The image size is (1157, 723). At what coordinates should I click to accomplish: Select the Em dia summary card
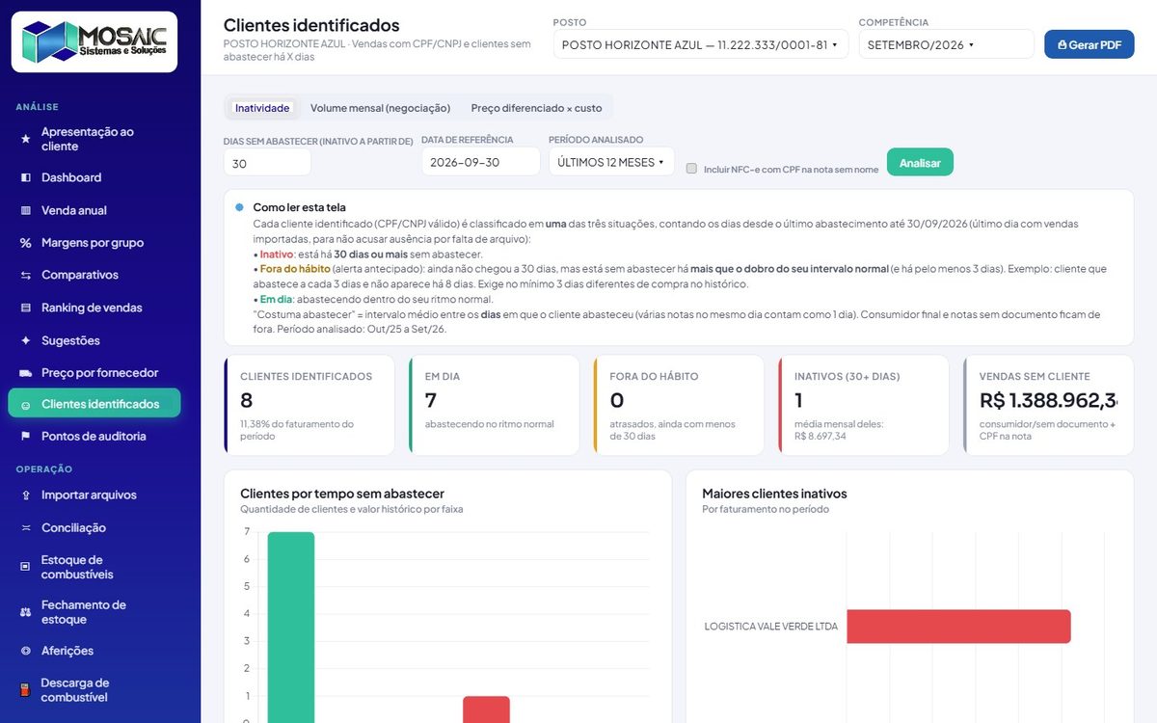494,405
